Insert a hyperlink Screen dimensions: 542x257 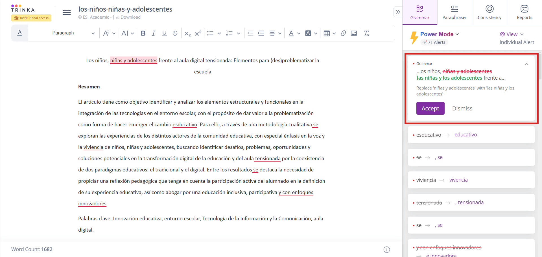tap(343, 33)
